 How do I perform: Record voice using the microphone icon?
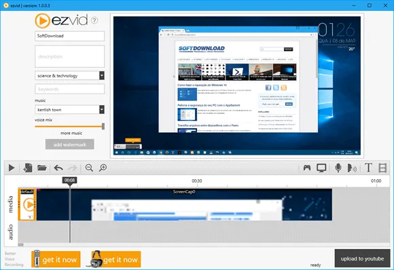(338, 168)
